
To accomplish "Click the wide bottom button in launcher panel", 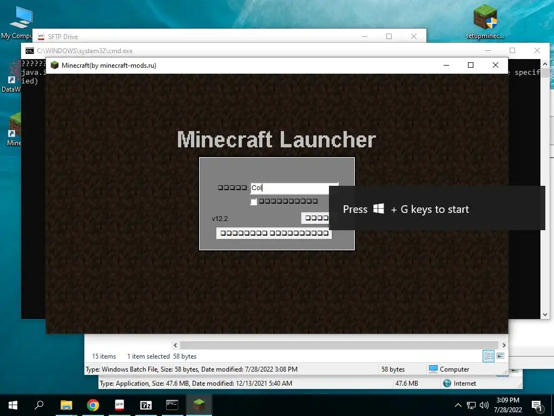I will 274,233.
